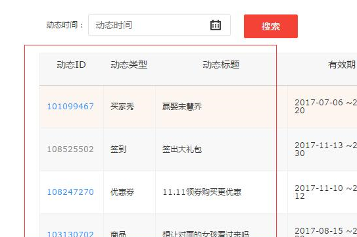Click the red 搜索 search button
The image size is (357, 237).
click(x=271, y=26)
